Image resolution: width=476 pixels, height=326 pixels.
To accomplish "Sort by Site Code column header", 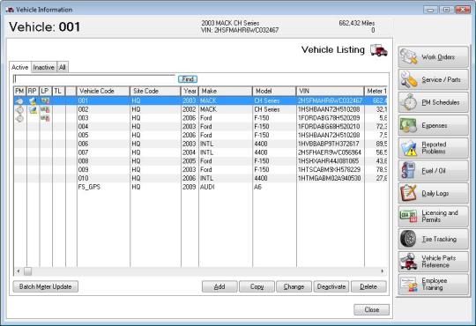I will click(155, 91).
